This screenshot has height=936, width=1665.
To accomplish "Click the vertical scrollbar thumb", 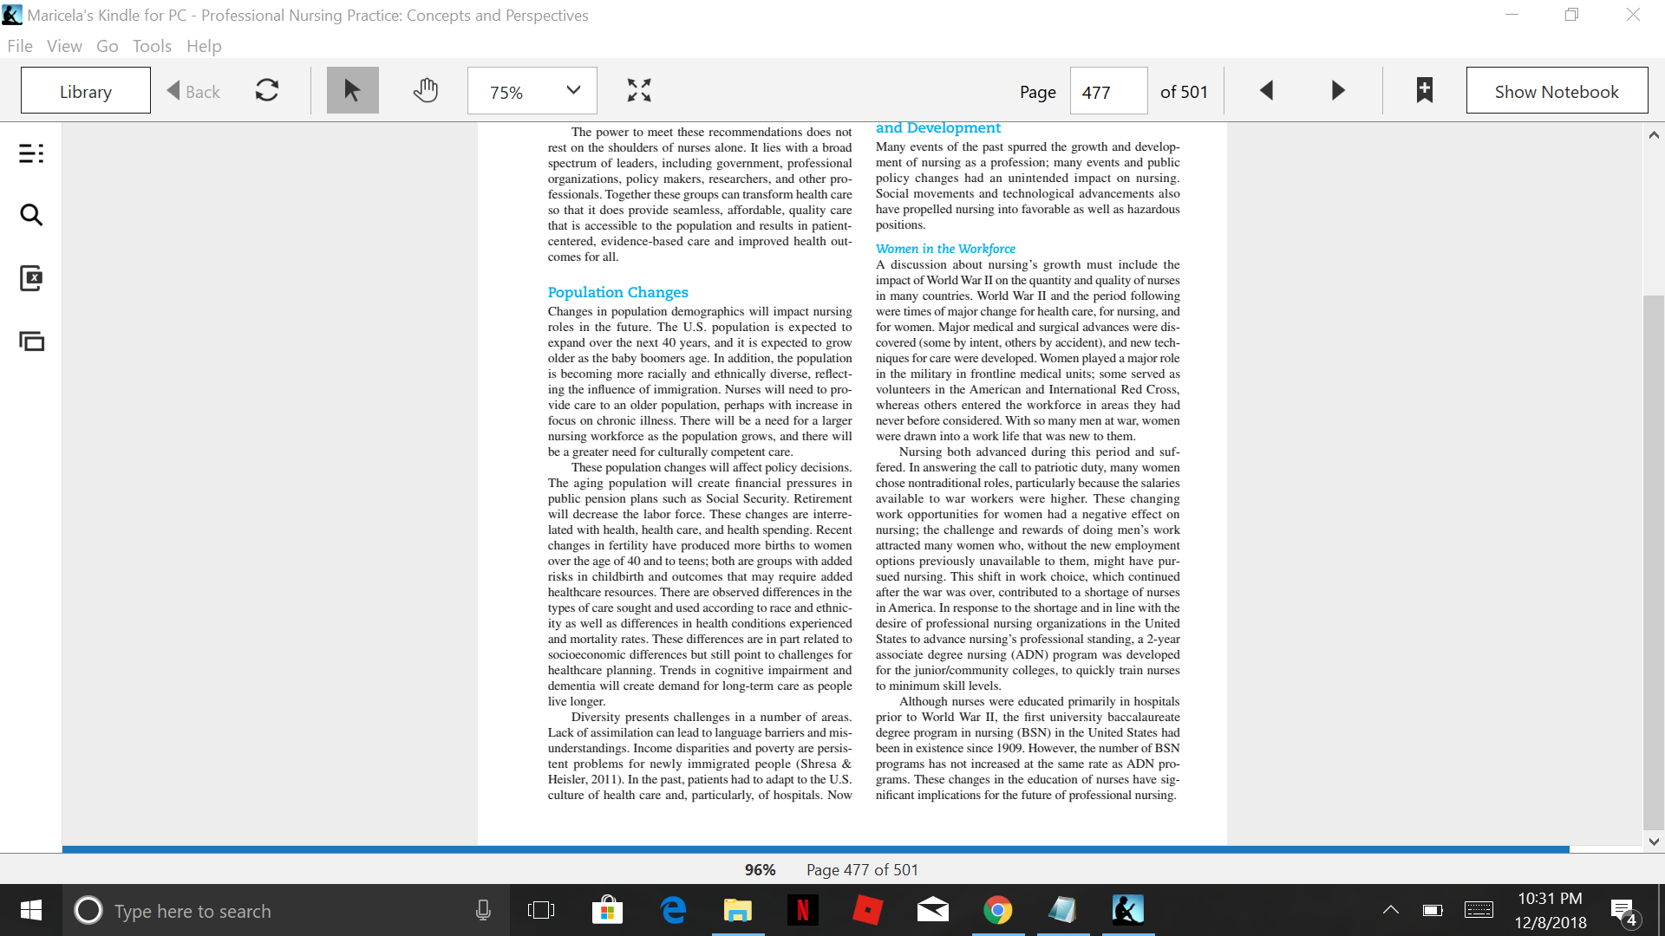I will coord(1654,563).
